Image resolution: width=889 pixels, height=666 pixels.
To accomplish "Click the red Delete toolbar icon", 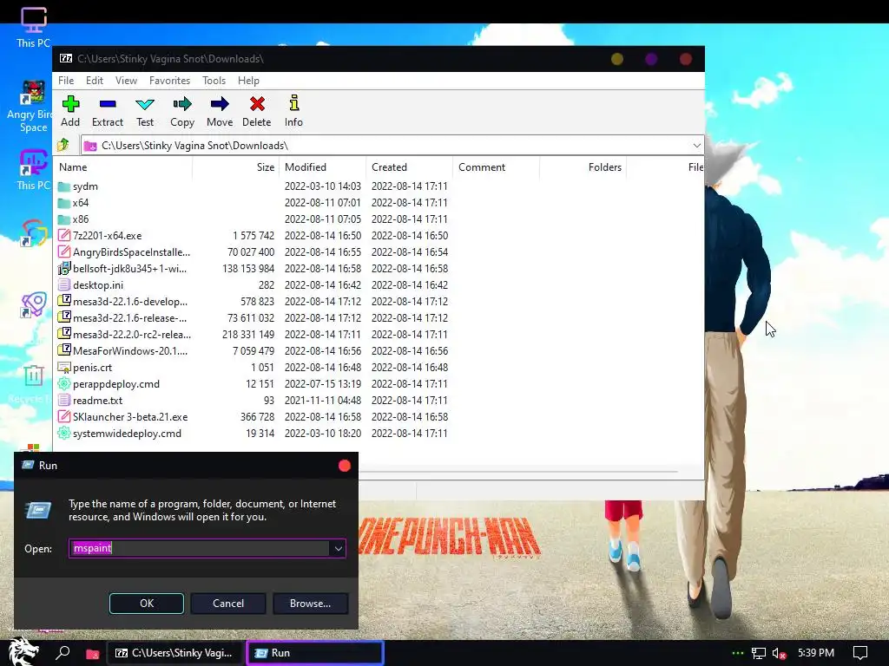I will tap(257, 111).
